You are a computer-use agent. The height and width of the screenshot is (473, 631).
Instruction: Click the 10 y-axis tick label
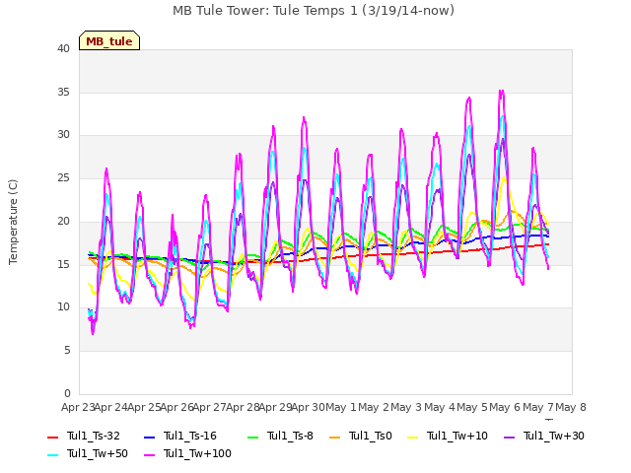[63, 307]
